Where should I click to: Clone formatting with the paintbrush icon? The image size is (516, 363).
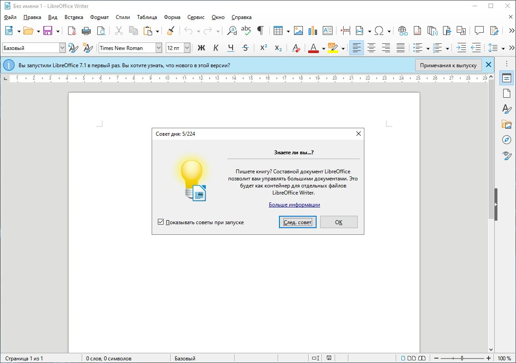pos(171,31)
